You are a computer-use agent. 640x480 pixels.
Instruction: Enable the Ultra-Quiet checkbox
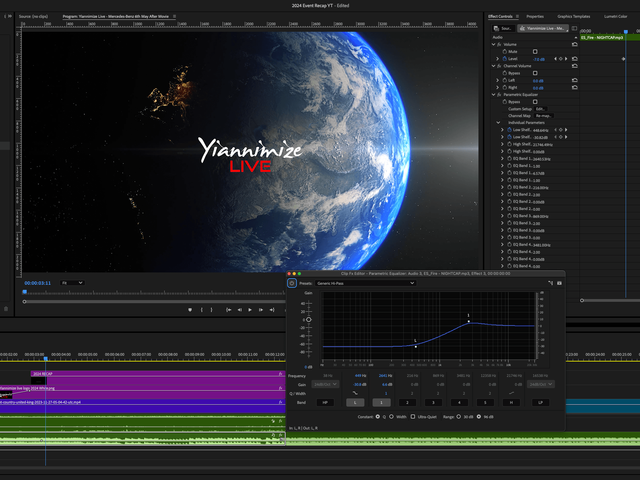[413, 417]
